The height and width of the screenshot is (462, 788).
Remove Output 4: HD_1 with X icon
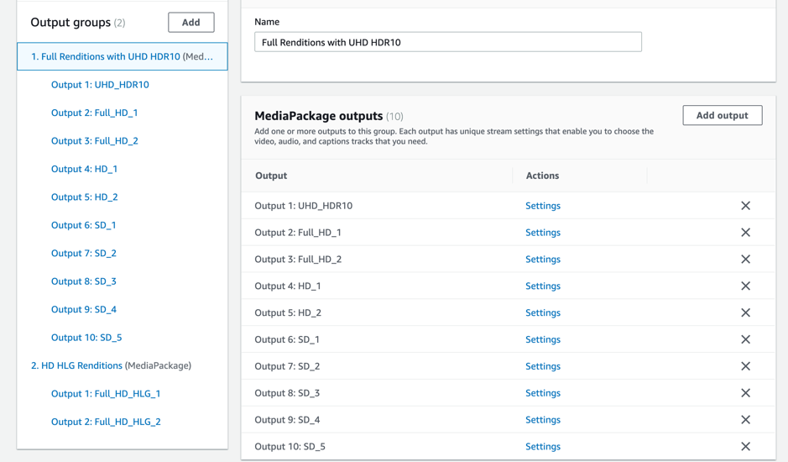745,286
